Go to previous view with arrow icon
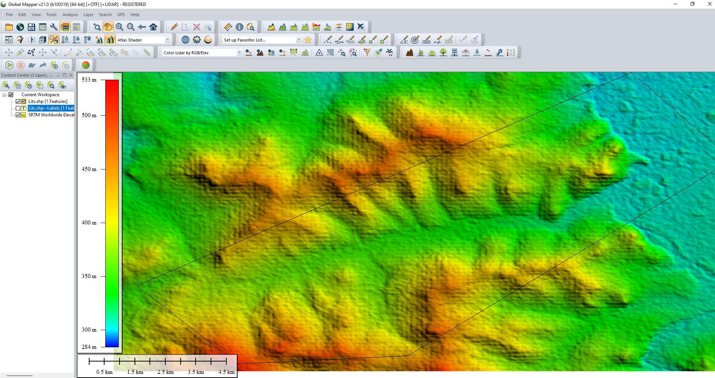Image resolution: width=715 pixels, height=378 pixels. [142, 27]
